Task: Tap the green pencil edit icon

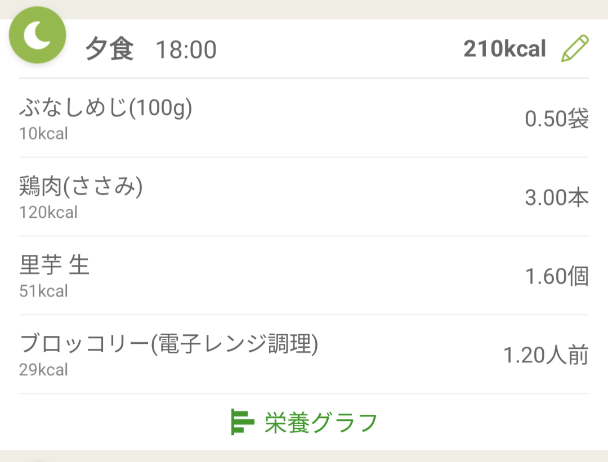Action: 575,48
